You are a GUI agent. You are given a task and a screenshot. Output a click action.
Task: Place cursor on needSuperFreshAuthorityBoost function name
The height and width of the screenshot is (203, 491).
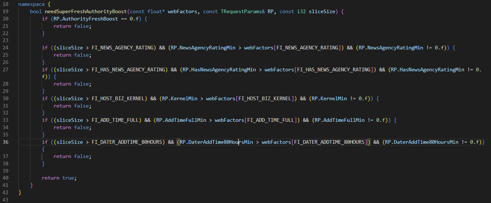86,12
